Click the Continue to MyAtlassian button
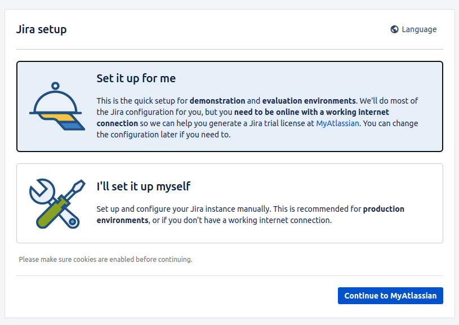 coord(390,296)
